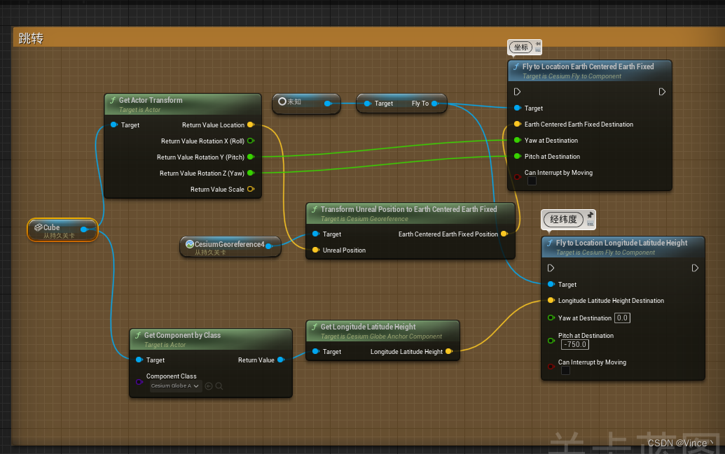Click the f icon on Fly to Location Earth Centered Earth Fixed
This screenshot has width=725, height=454.
click(x=516, y=66)
